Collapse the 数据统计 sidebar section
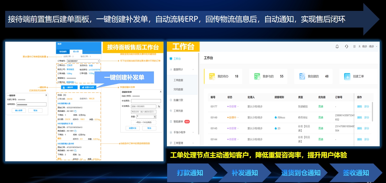The image size is (386, 183). point(193,69)
